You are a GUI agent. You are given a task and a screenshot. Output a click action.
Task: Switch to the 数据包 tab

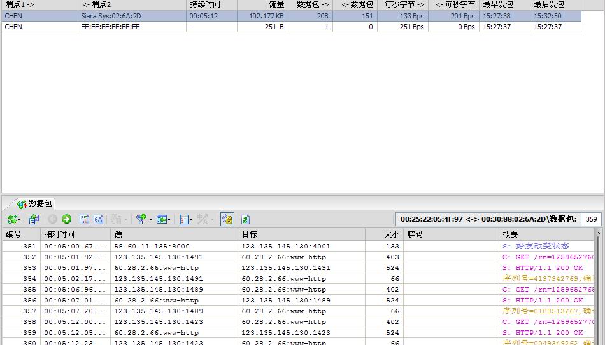(x=36, y=204)
